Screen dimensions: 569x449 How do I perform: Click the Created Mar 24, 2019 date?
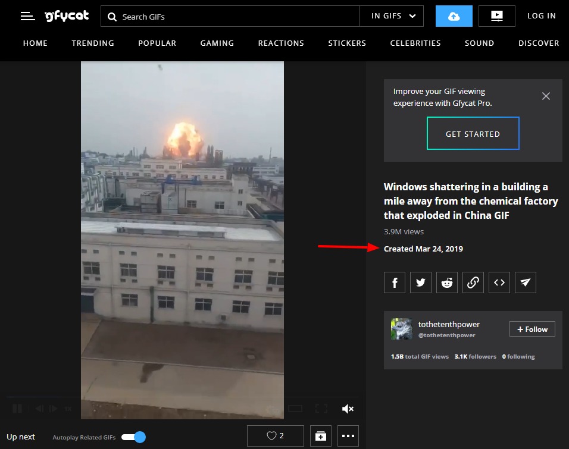coord(423,249)
